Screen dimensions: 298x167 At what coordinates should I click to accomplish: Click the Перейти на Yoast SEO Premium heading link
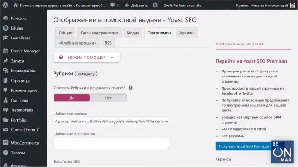(251, 61)
